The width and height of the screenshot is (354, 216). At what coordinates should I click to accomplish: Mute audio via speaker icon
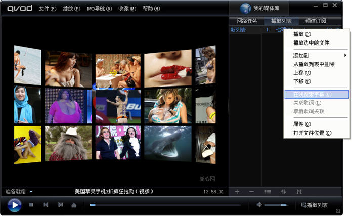click(x=259, y=205)
